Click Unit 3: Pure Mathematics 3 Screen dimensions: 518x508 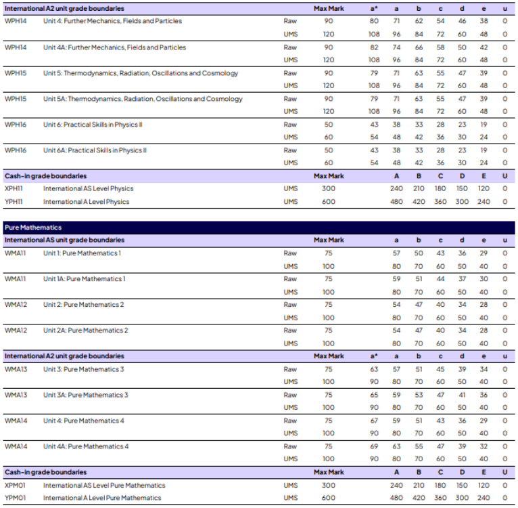pyautogui.click(x=83, y=369)
